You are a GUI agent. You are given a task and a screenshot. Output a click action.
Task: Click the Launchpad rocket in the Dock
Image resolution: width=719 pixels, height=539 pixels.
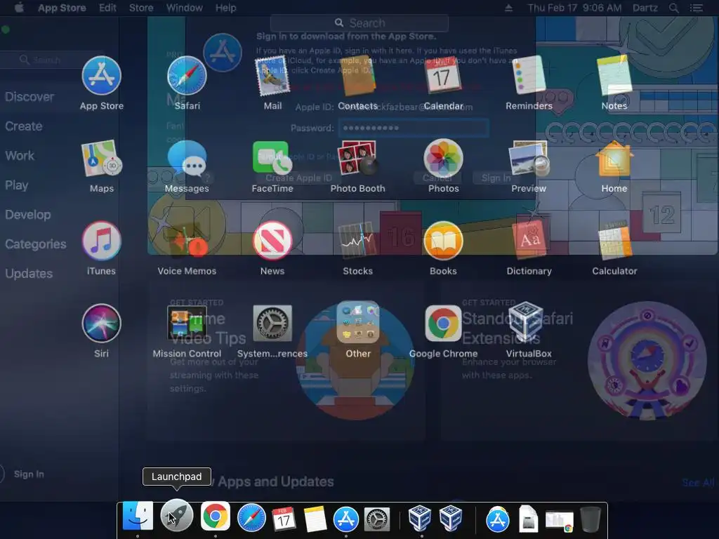pos(176,516)
